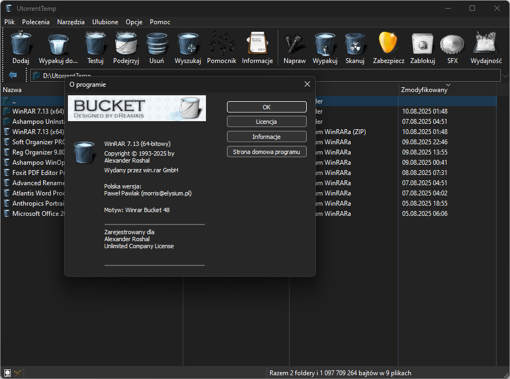Click the Zabezpiecz shield icon
This screenshot has width=510, height=379.
point(388,43)
